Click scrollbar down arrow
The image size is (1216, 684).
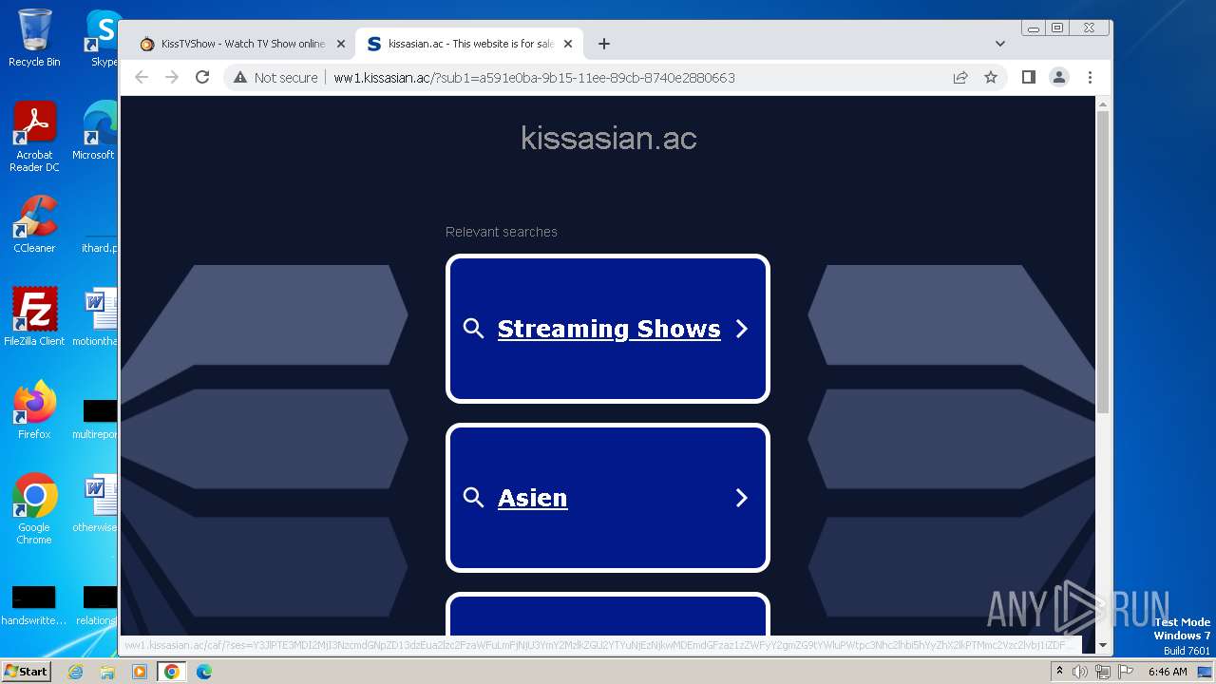coord(1103,645)
